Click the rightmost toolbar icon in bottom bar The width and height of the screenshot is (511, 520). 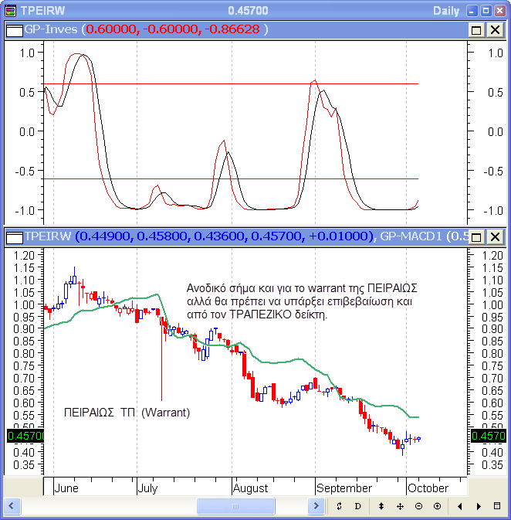(496, 506)
